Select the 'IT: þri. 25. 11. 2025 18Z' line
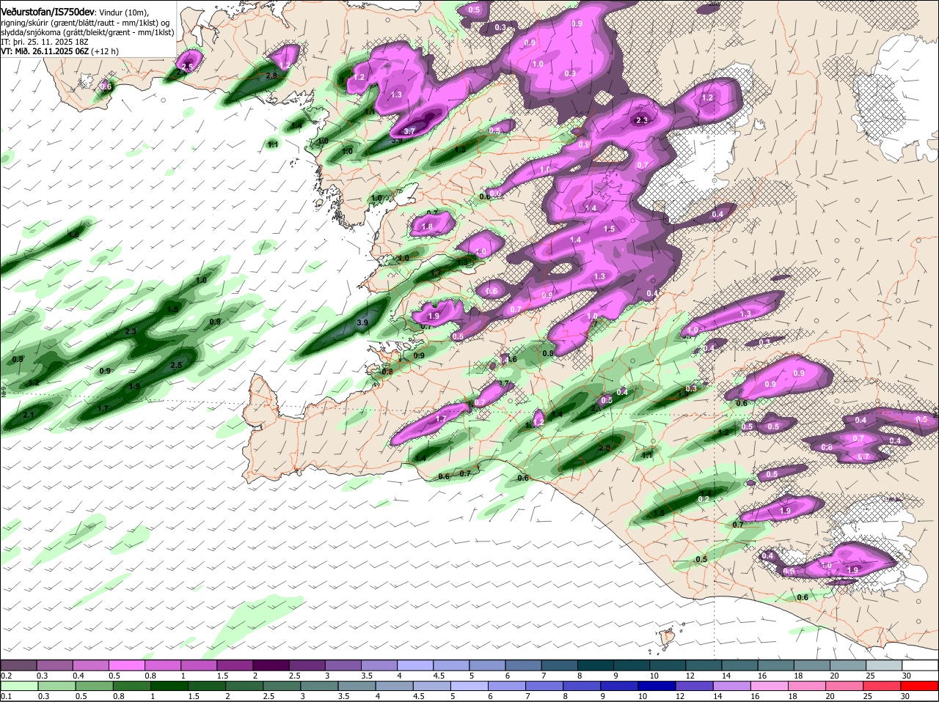The height and width of the screenshot is (702, 939). click(45, 42)
